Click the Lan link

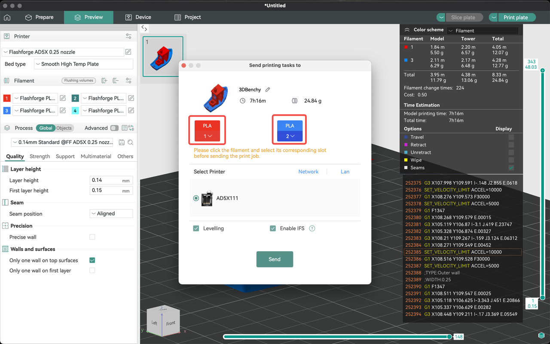click(345, 172)
